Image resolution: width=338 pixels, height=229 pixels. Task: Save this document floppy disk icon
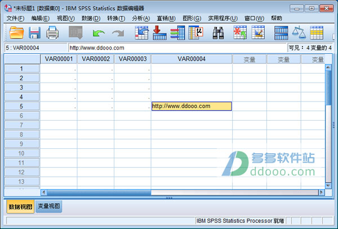point(34,33)
